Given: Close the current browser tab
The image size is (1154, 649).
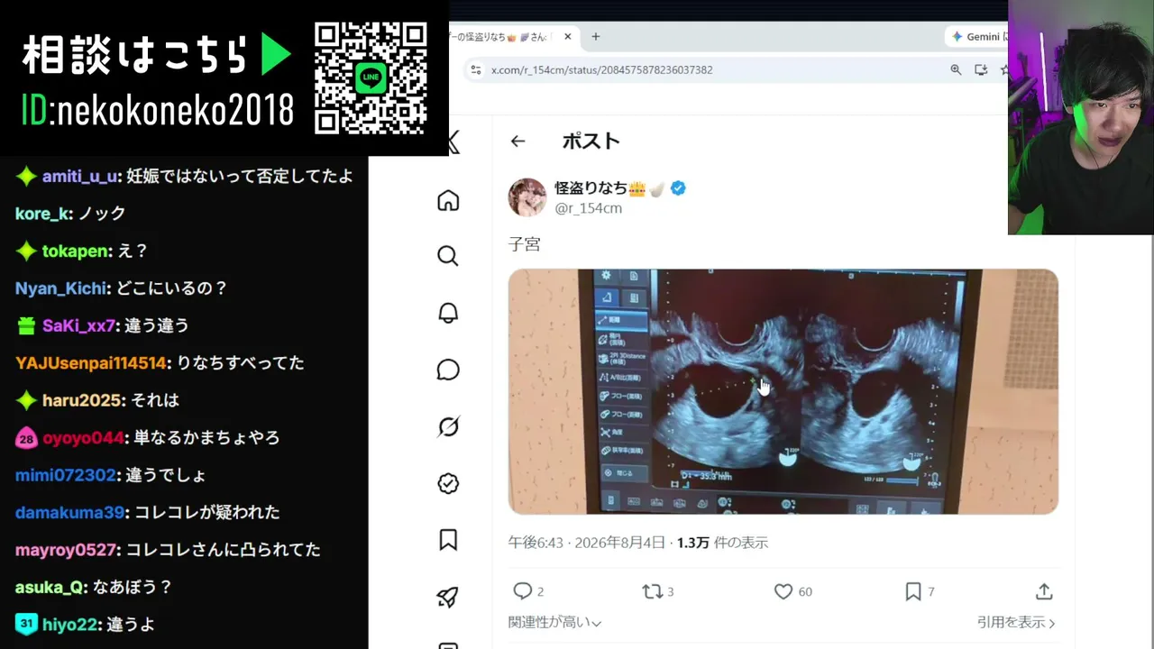Looking at the screenshot, I should [568, 37].
